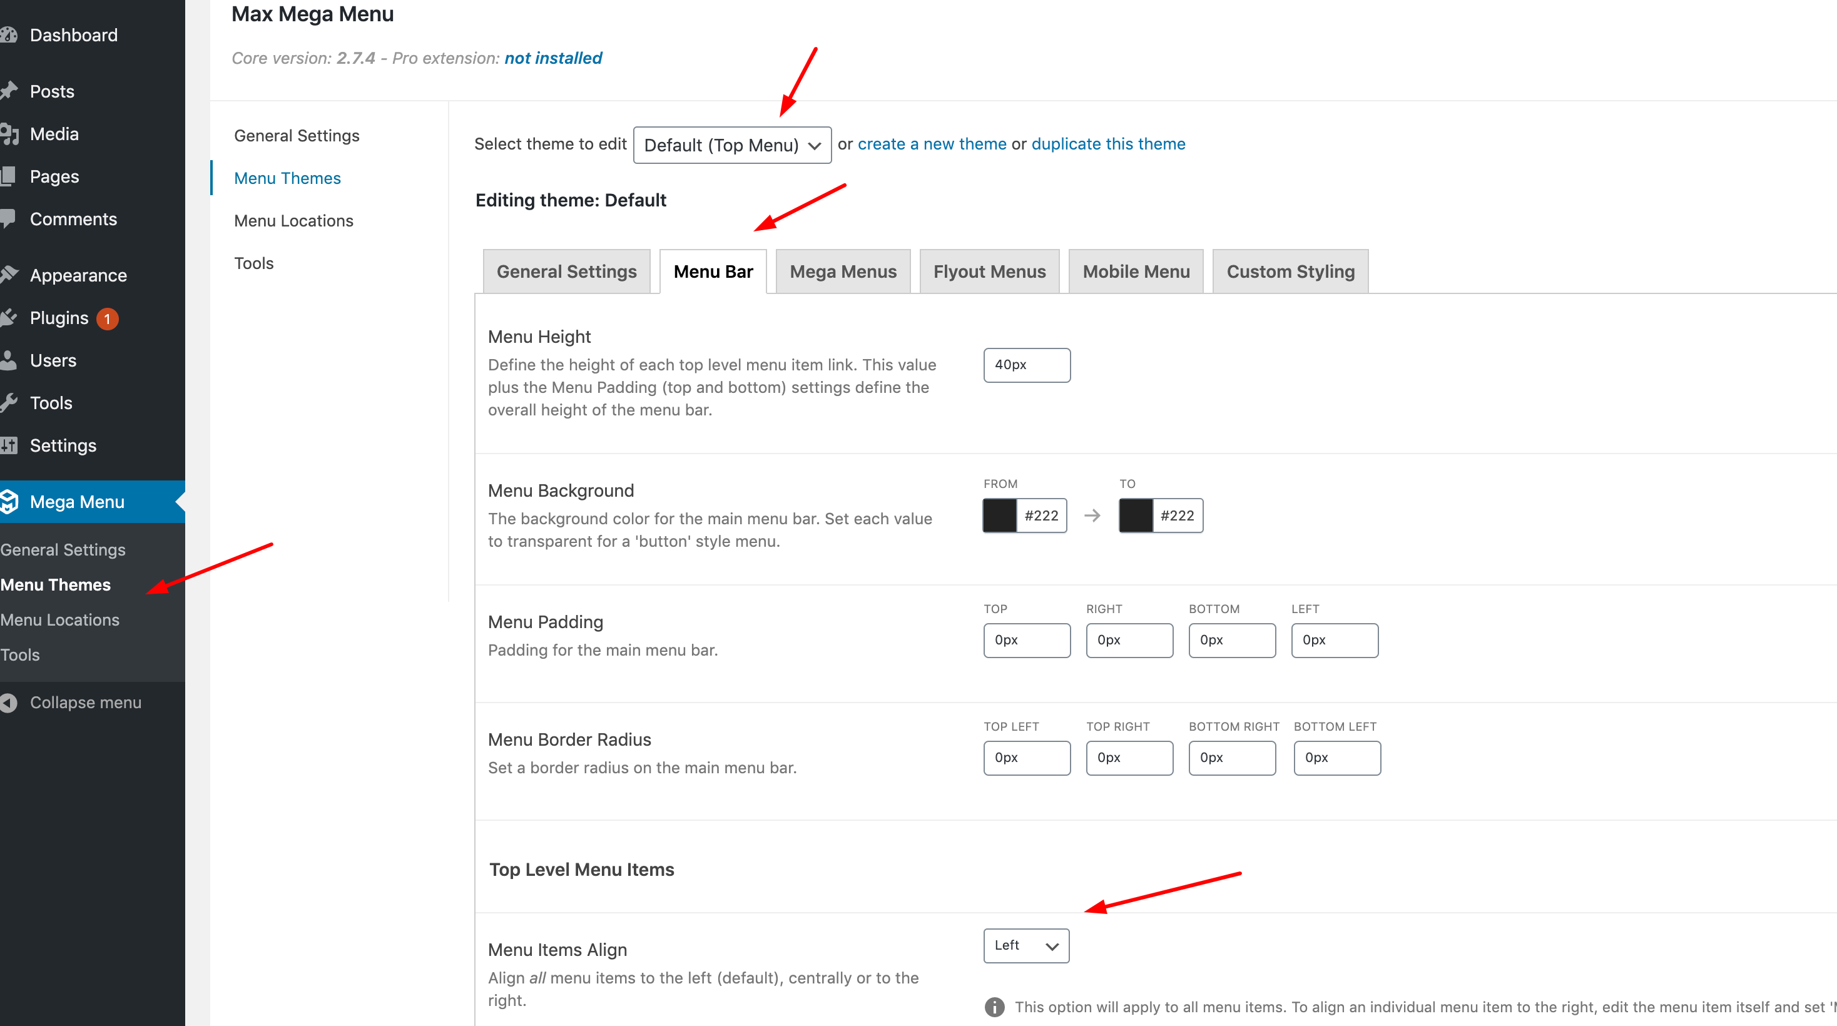Select the Settings sliders icon
Screen dimensions: 1837x1026
pos(10,445)
